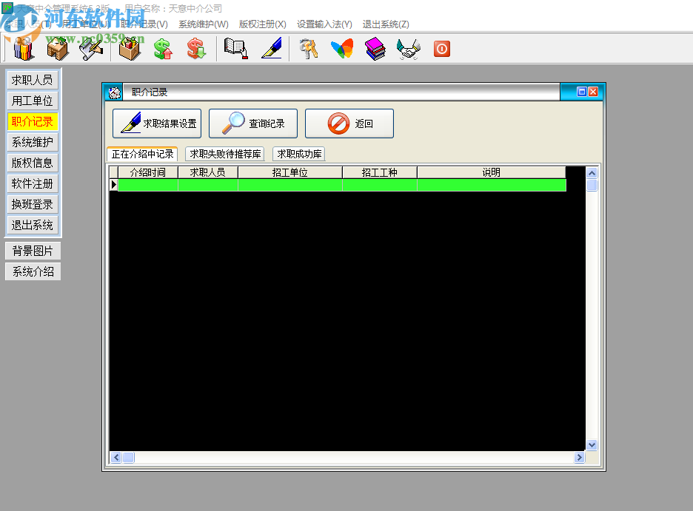This screenshot has width=693, height=511.
Task: Click the 职介记录 window title icon
Action: (115, 92)
